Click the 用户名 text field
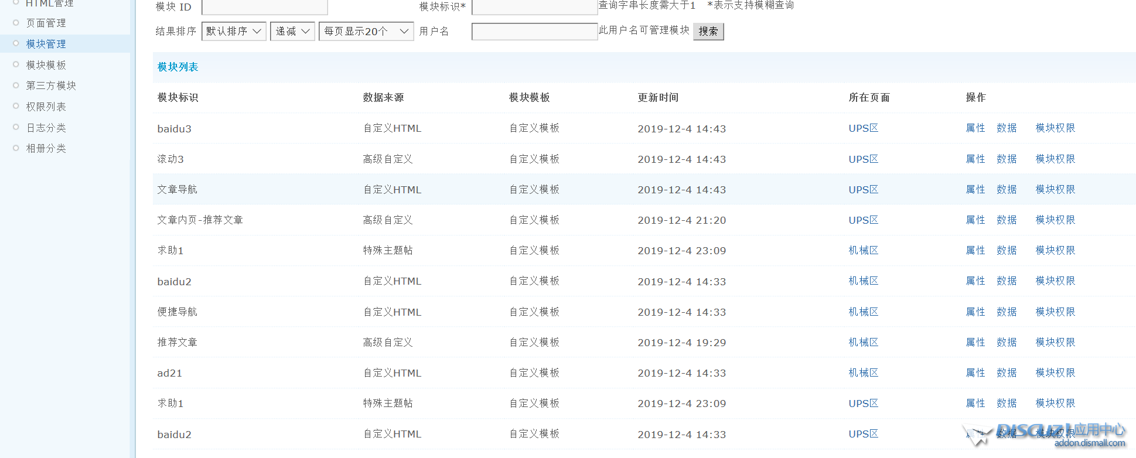Viewport: 1136px width, 458px height. [x=534, y=31]
